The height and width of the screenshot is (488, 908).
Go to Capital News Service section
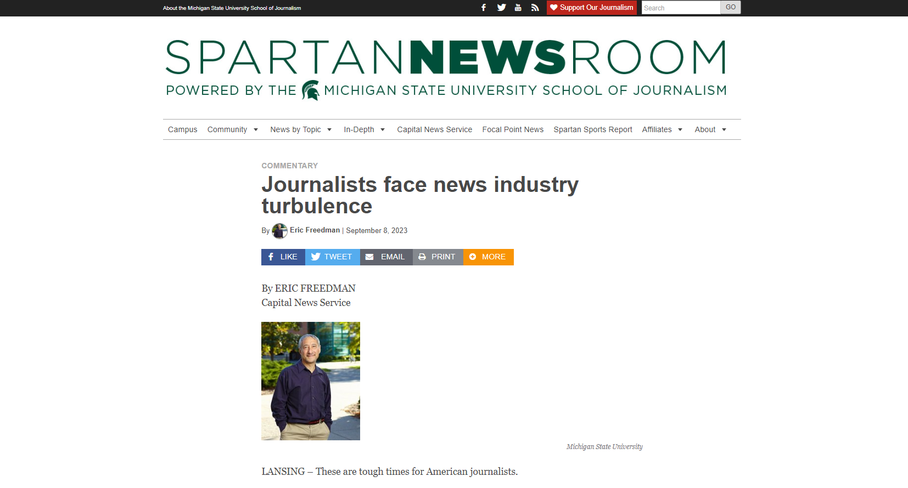click(x=434, y=129)
